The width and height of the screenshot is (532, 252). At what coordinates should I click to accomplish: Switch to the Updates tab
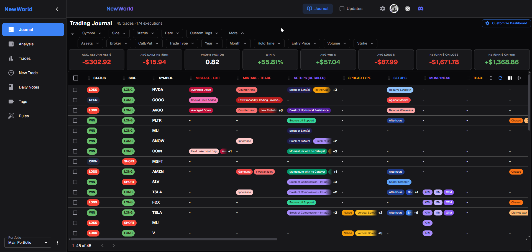351,9
